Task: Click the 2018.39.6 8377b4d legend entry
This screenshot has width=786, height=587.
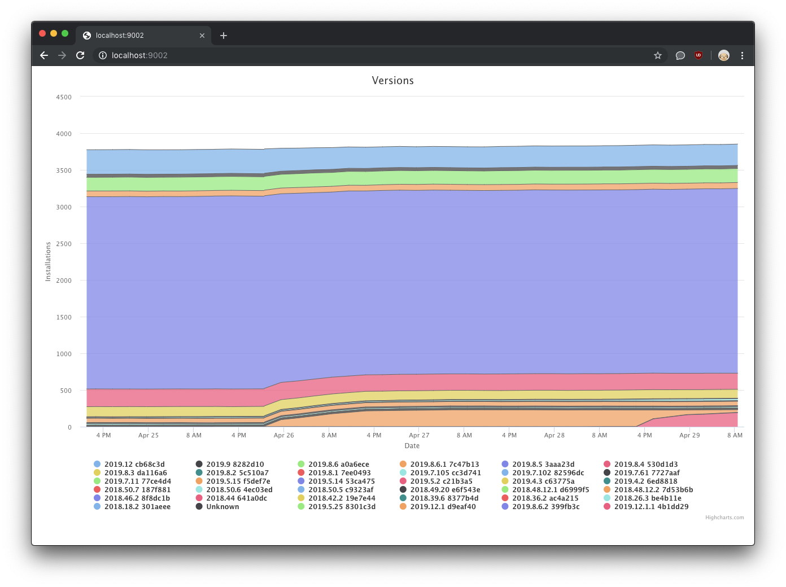Action: click(x=439, y=498)
